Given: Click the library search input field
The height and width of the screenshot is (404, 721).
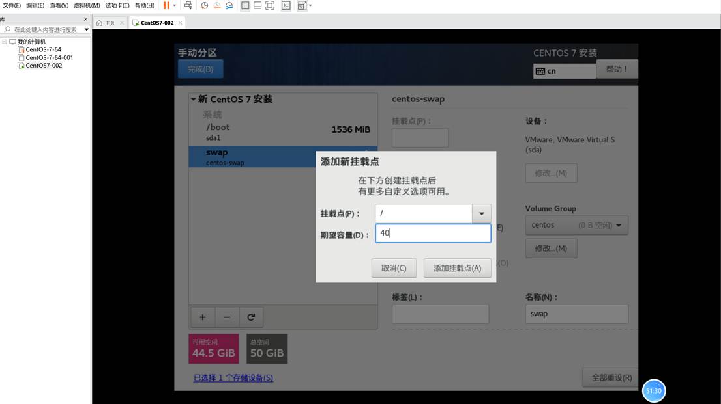Looking at the screenshot, I should click(x=45, y=29).
